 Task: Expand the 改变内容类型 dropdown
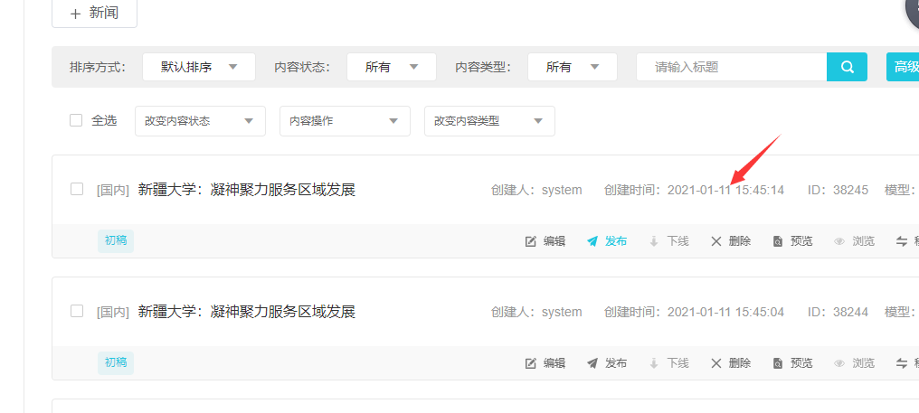point(490,121)
